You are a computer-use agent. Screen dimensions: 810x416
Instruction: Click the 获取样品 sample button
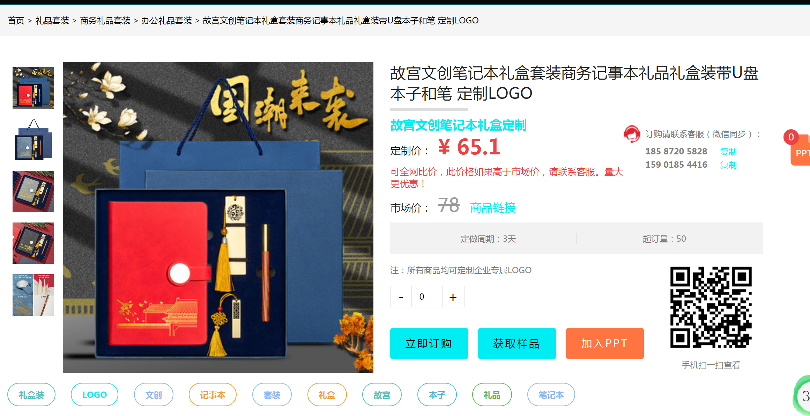517,343
